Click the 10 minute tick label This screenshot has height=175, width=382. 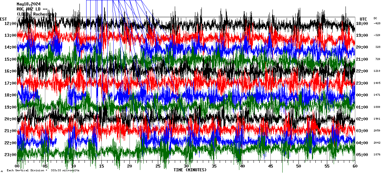(73, 166)
